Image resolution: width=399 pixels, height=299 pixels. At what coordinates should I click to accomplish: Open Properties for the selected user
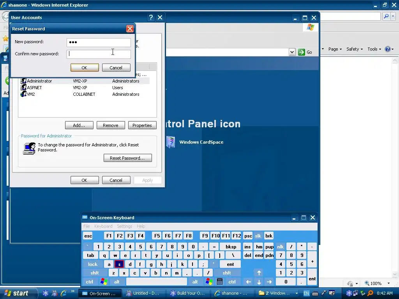click(142, 125)
